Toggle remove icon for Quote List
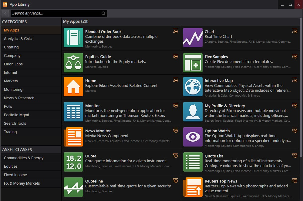303x201 pixels. pyautogui.click(x=295, y=156)
